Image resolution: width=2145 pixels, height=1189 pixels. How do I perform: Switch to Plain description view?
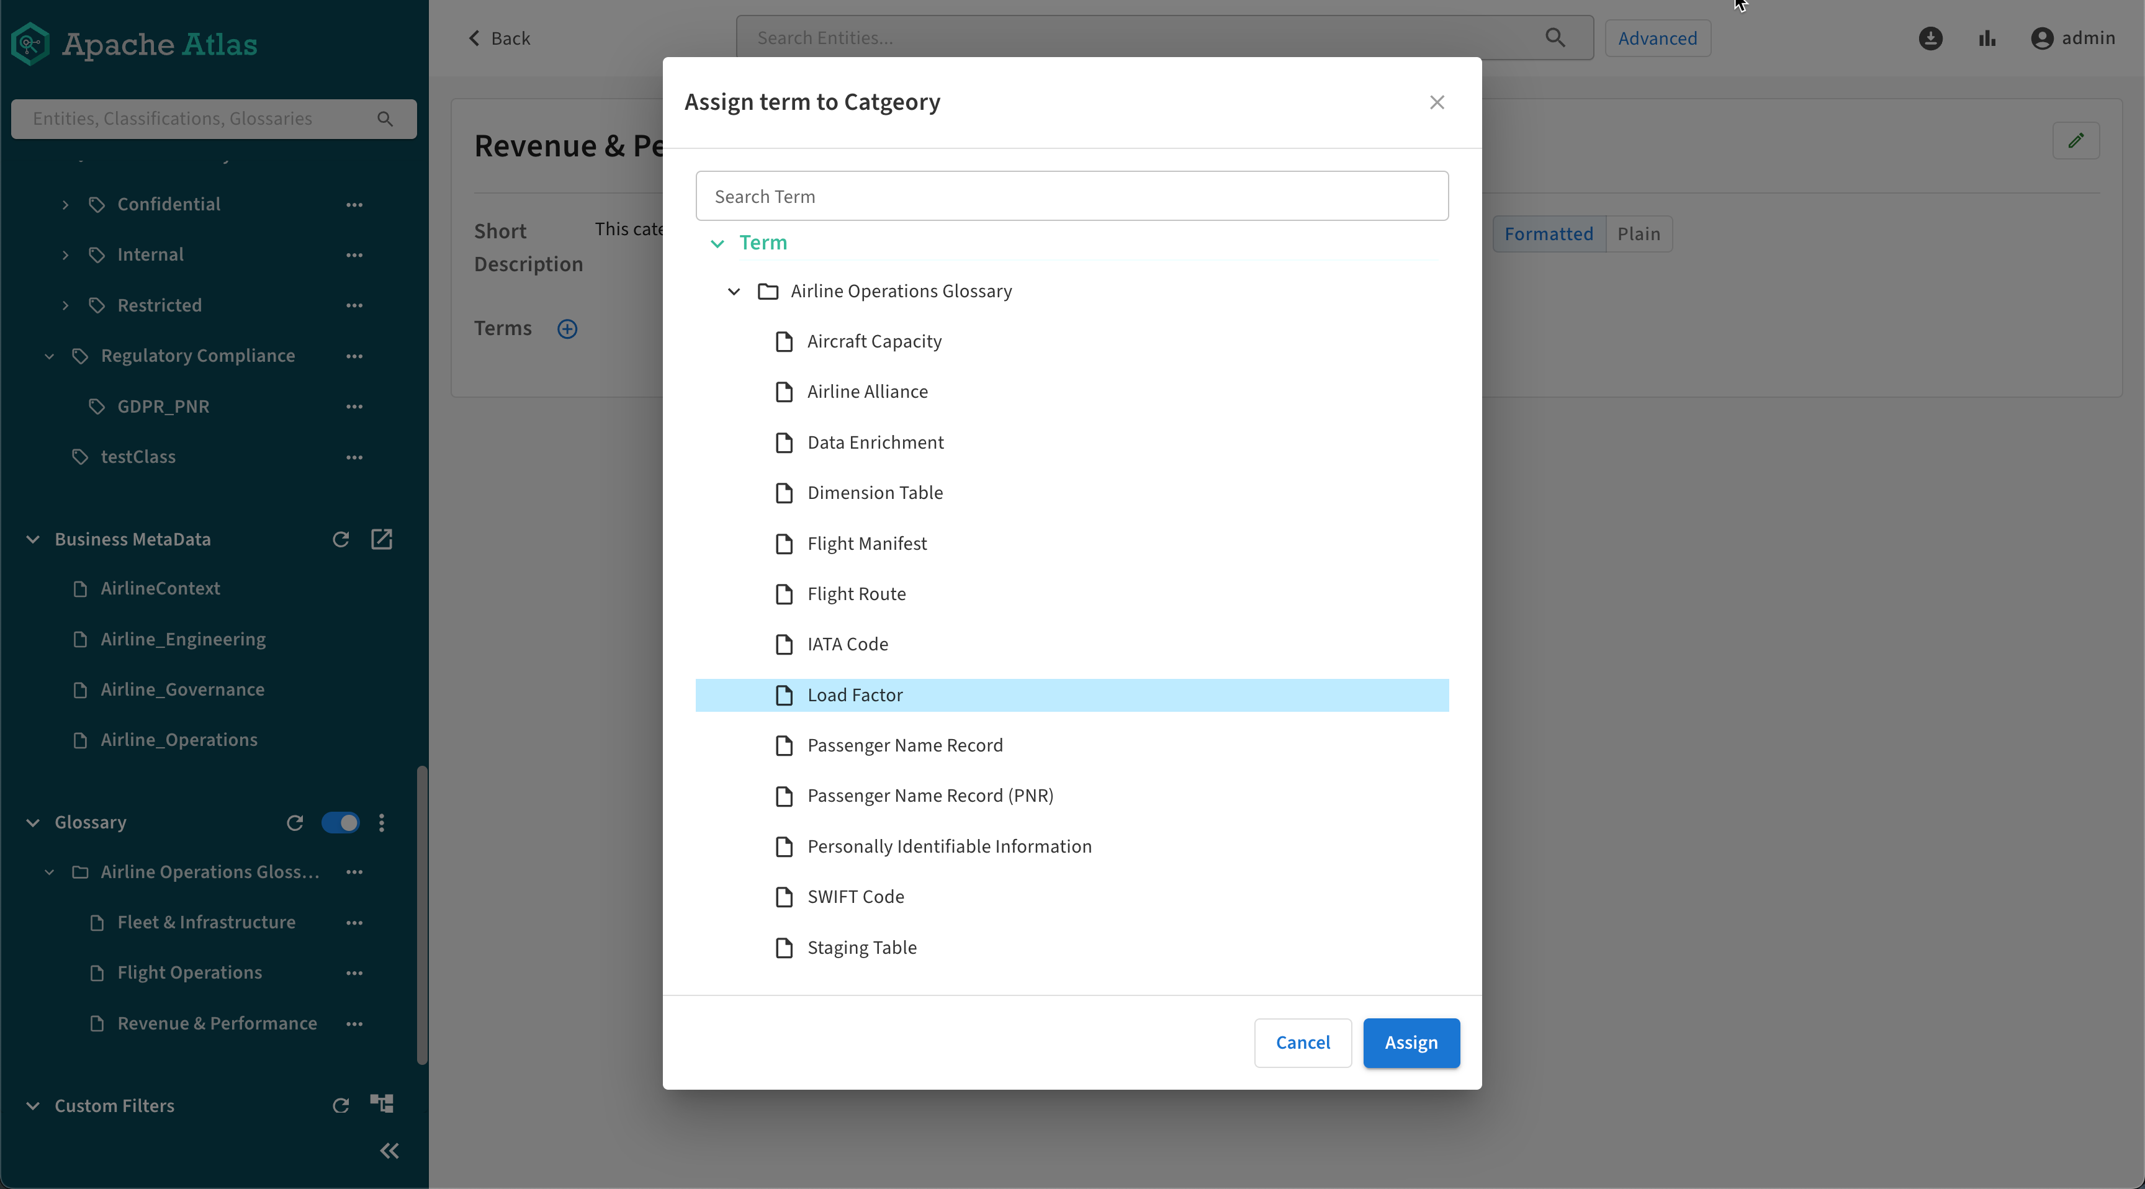click(x=1638, y=234)
